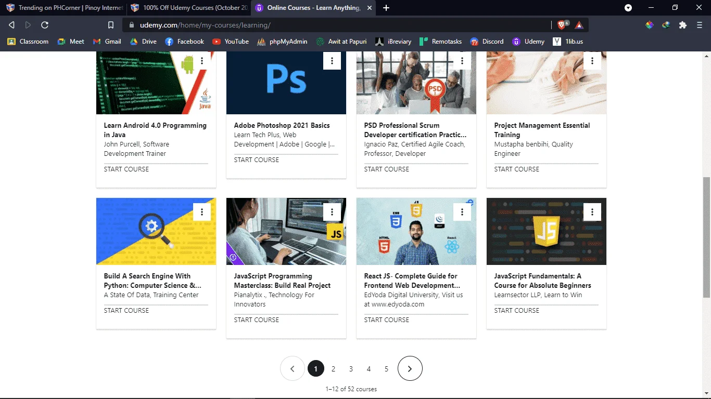Open the browser hamburger main menu
Screen dimensions: 711x399
(700, 25)
